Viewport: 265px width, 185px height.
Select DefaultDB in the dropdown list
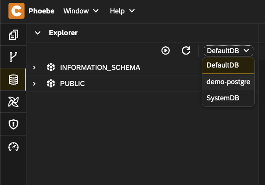tap(228, 65)
